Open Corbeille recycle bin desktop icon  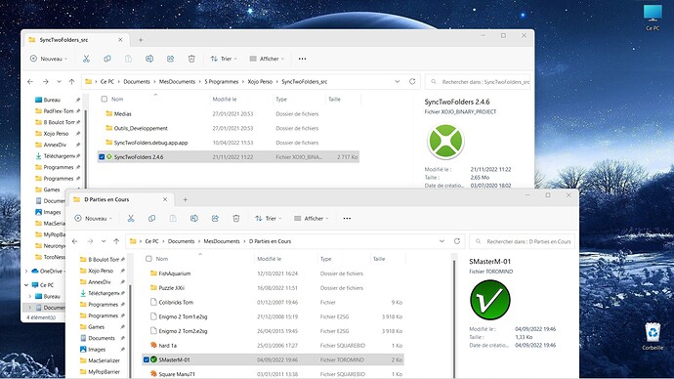(x=653, y=336)
